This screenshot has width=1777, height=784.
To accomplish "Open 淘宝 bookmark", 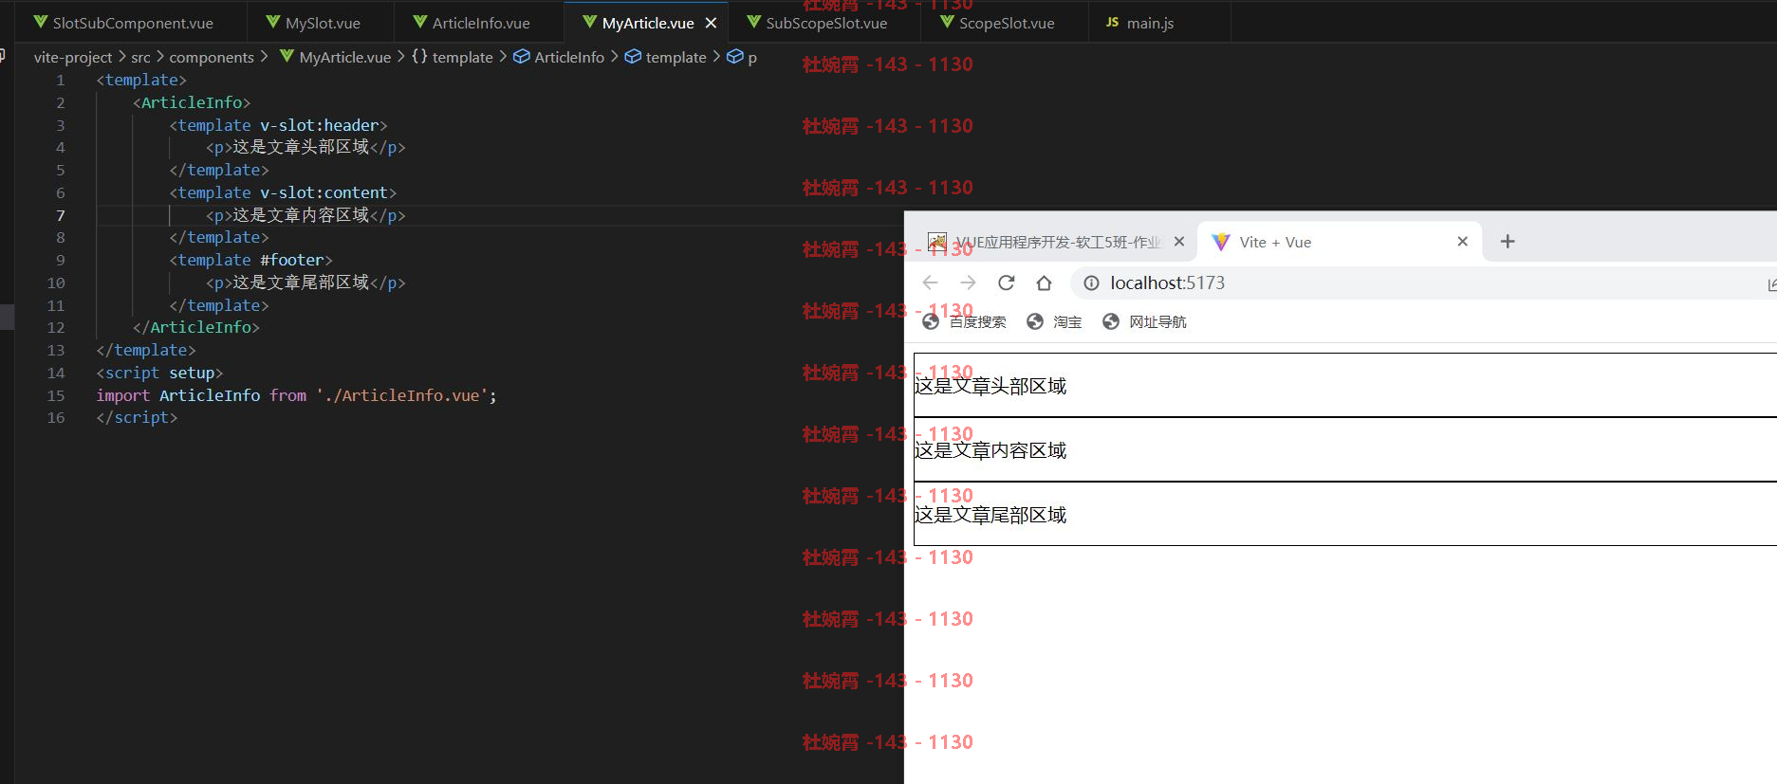I will pos(1054,322).
